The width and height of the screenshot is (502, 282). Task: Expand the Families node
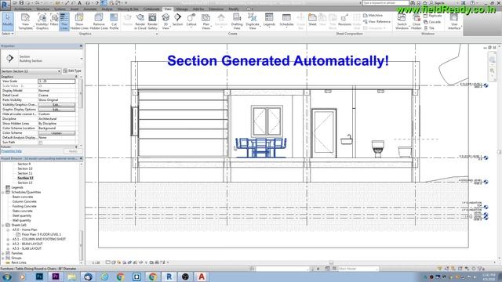(x=3, y=253)
